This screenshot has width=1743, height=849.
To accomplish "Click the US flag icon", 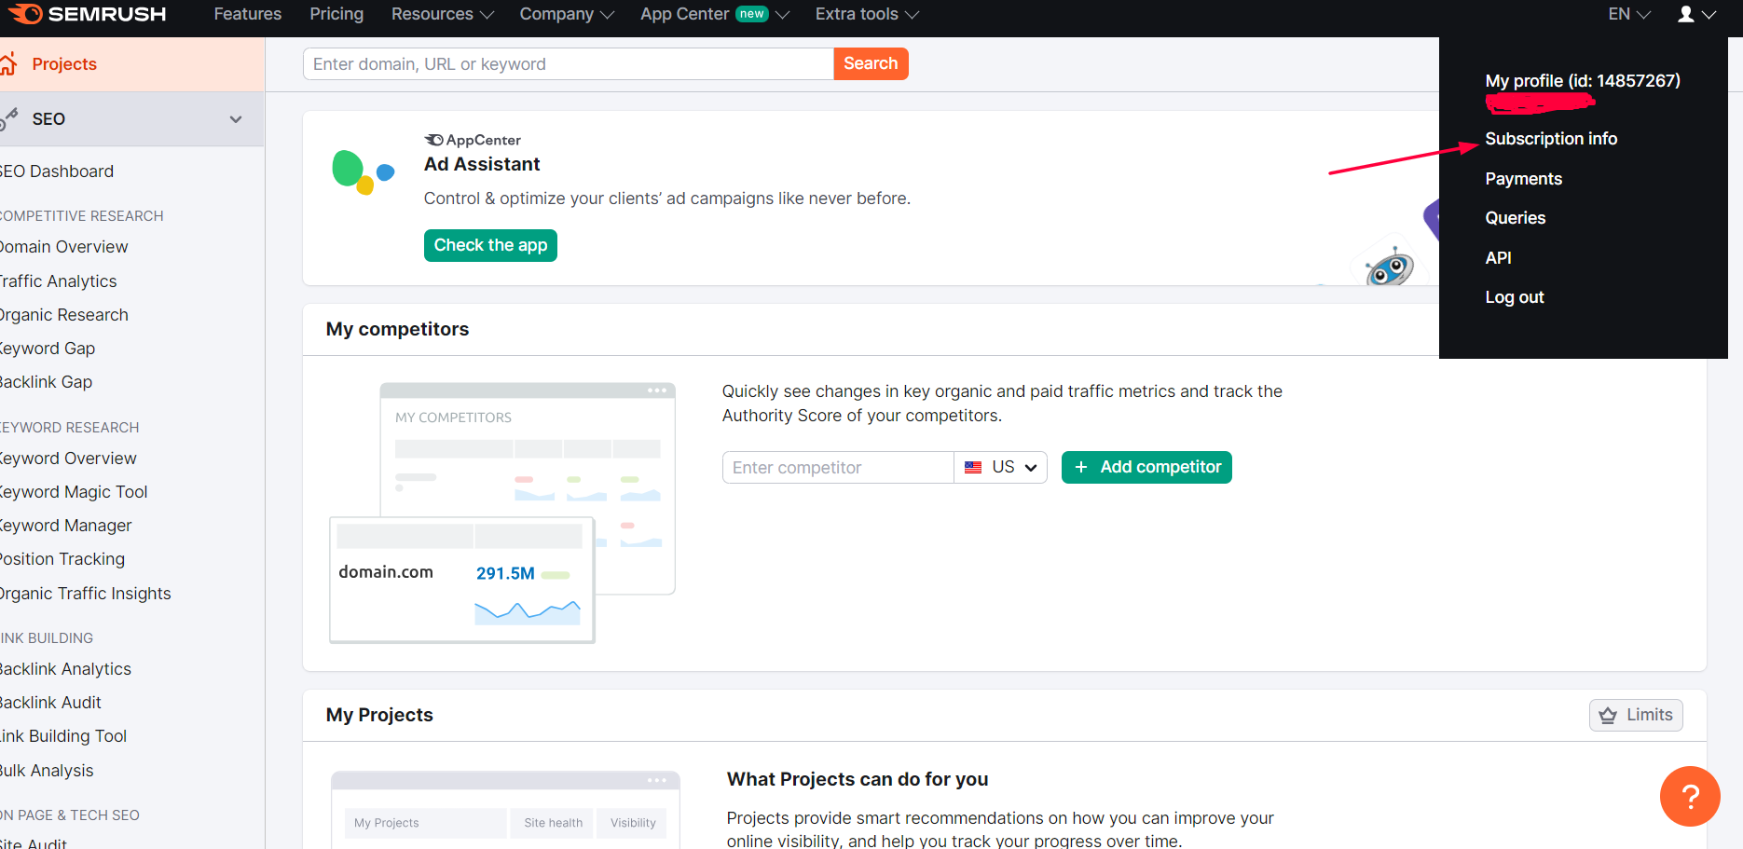I will pyautogui.click(x=973, y=468).
